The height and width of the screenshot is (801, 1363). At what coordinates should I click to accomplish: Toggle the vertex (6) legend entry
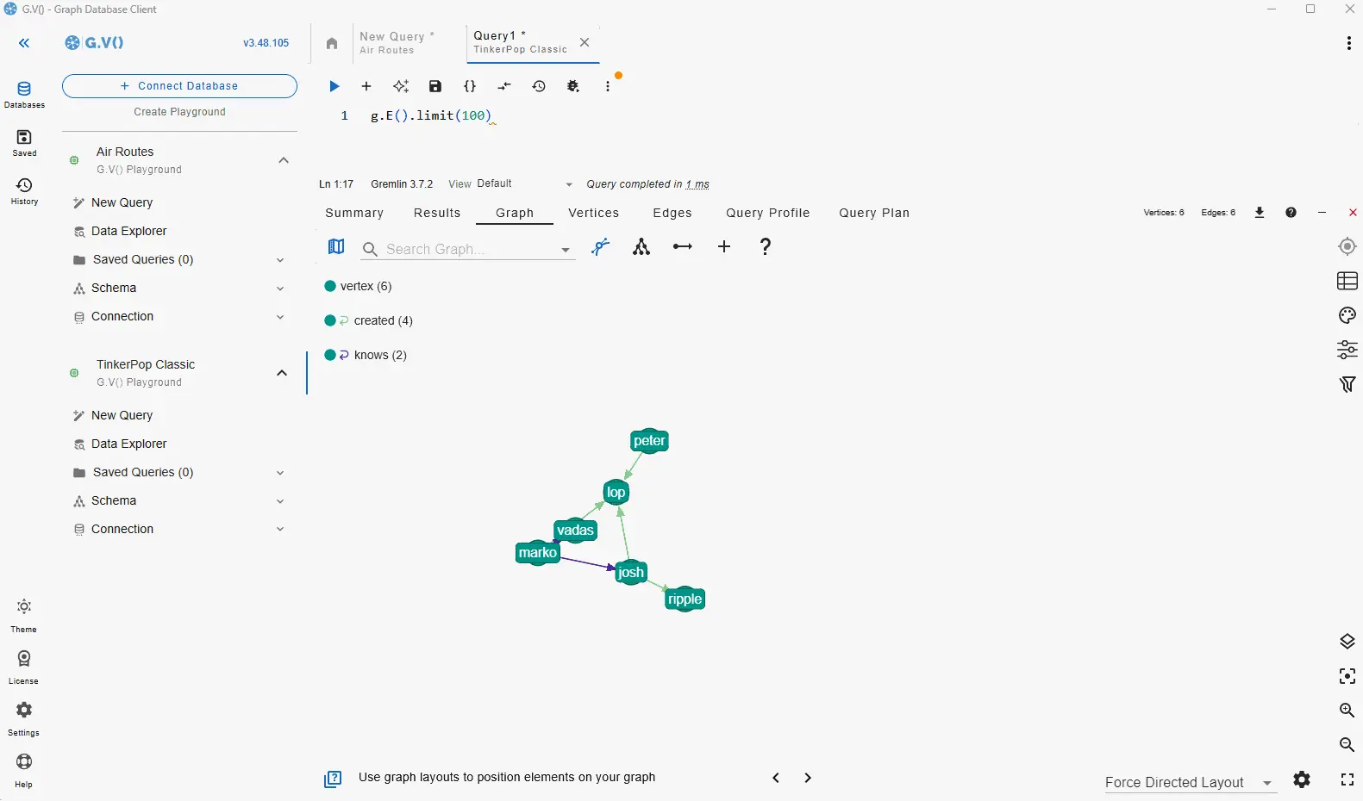click(358, 286)
